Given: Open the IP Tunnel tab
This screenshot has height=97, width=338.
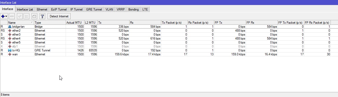Looking at the screenshot, I should (77, 9).
